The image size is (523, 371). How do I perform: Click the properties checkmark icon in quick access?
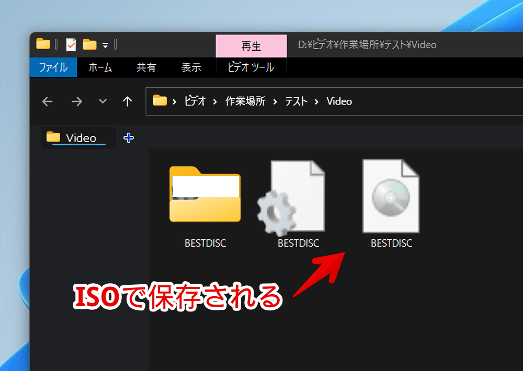71,44
